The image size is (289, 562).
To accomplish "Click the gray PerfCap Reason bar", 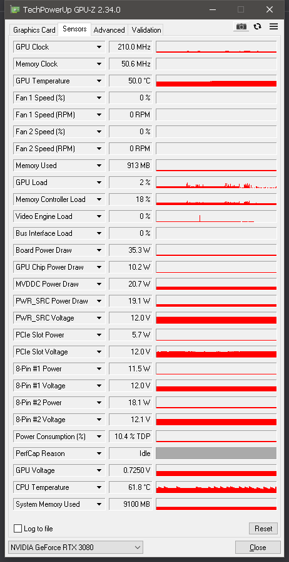I will (x=216, y=453).
